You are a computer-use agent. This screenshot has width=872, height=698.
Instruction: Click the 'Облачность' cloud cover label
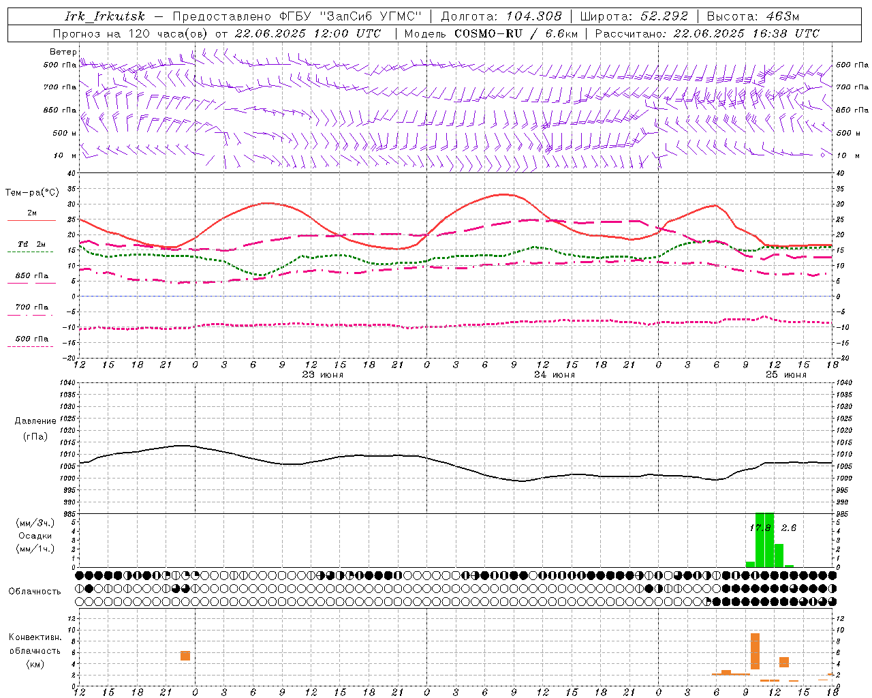pos(35,592)
